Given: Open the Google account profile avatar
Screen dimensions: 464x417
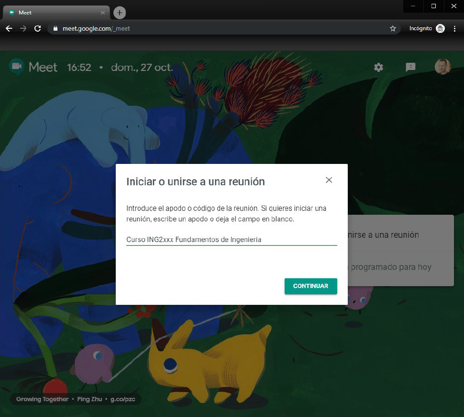Looking at the screenshot, I should tap(442, 67).
